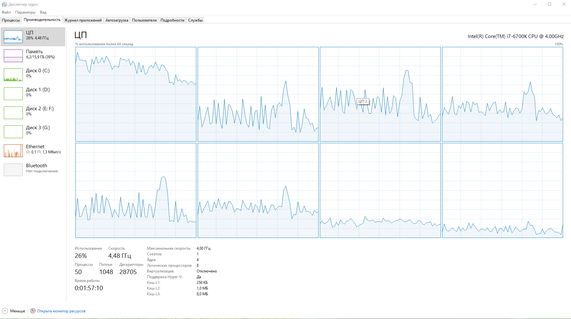Click the resource monitor icon at bottom
Image resolution: width=571 pixels, height=319 pixels.
point(33,311)
